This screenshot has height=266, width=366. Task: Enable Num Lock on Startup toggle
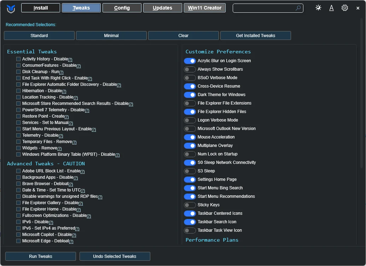click(x=190, y=154)
